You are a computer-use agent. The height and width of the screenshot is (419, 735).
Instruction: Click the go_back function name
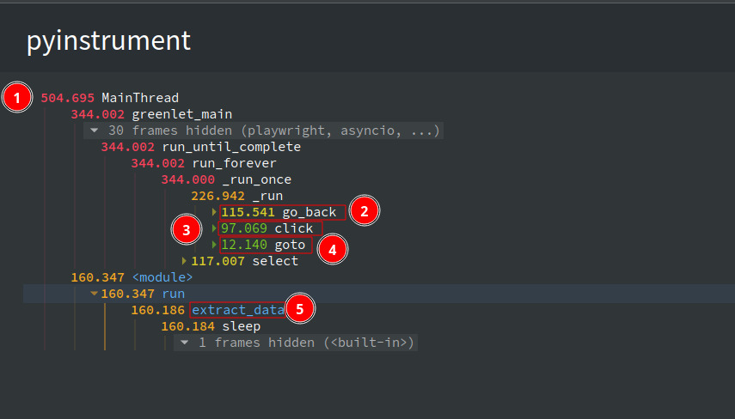tap(309, 212)
